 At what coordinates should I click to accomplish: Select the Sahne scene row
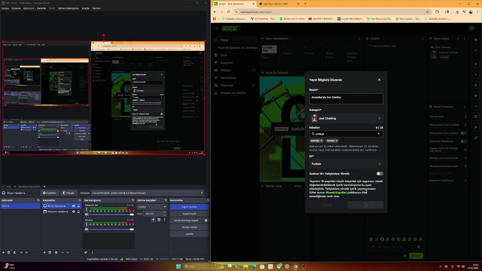tap(20, 206)
